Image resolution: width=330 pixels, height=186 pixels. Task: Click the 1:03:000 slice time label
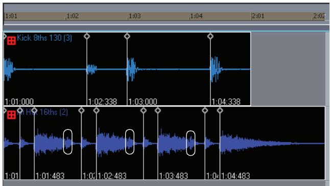coord(143,102)
